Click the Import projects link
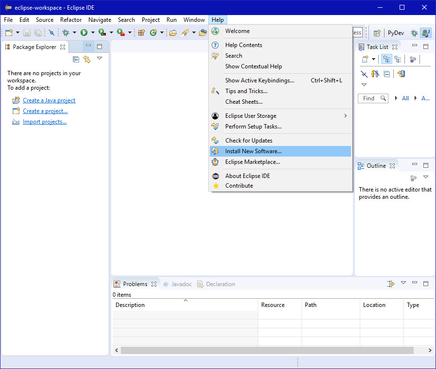Screen dimensions: 436x369 pyautogui.click(x=45, y=122)
